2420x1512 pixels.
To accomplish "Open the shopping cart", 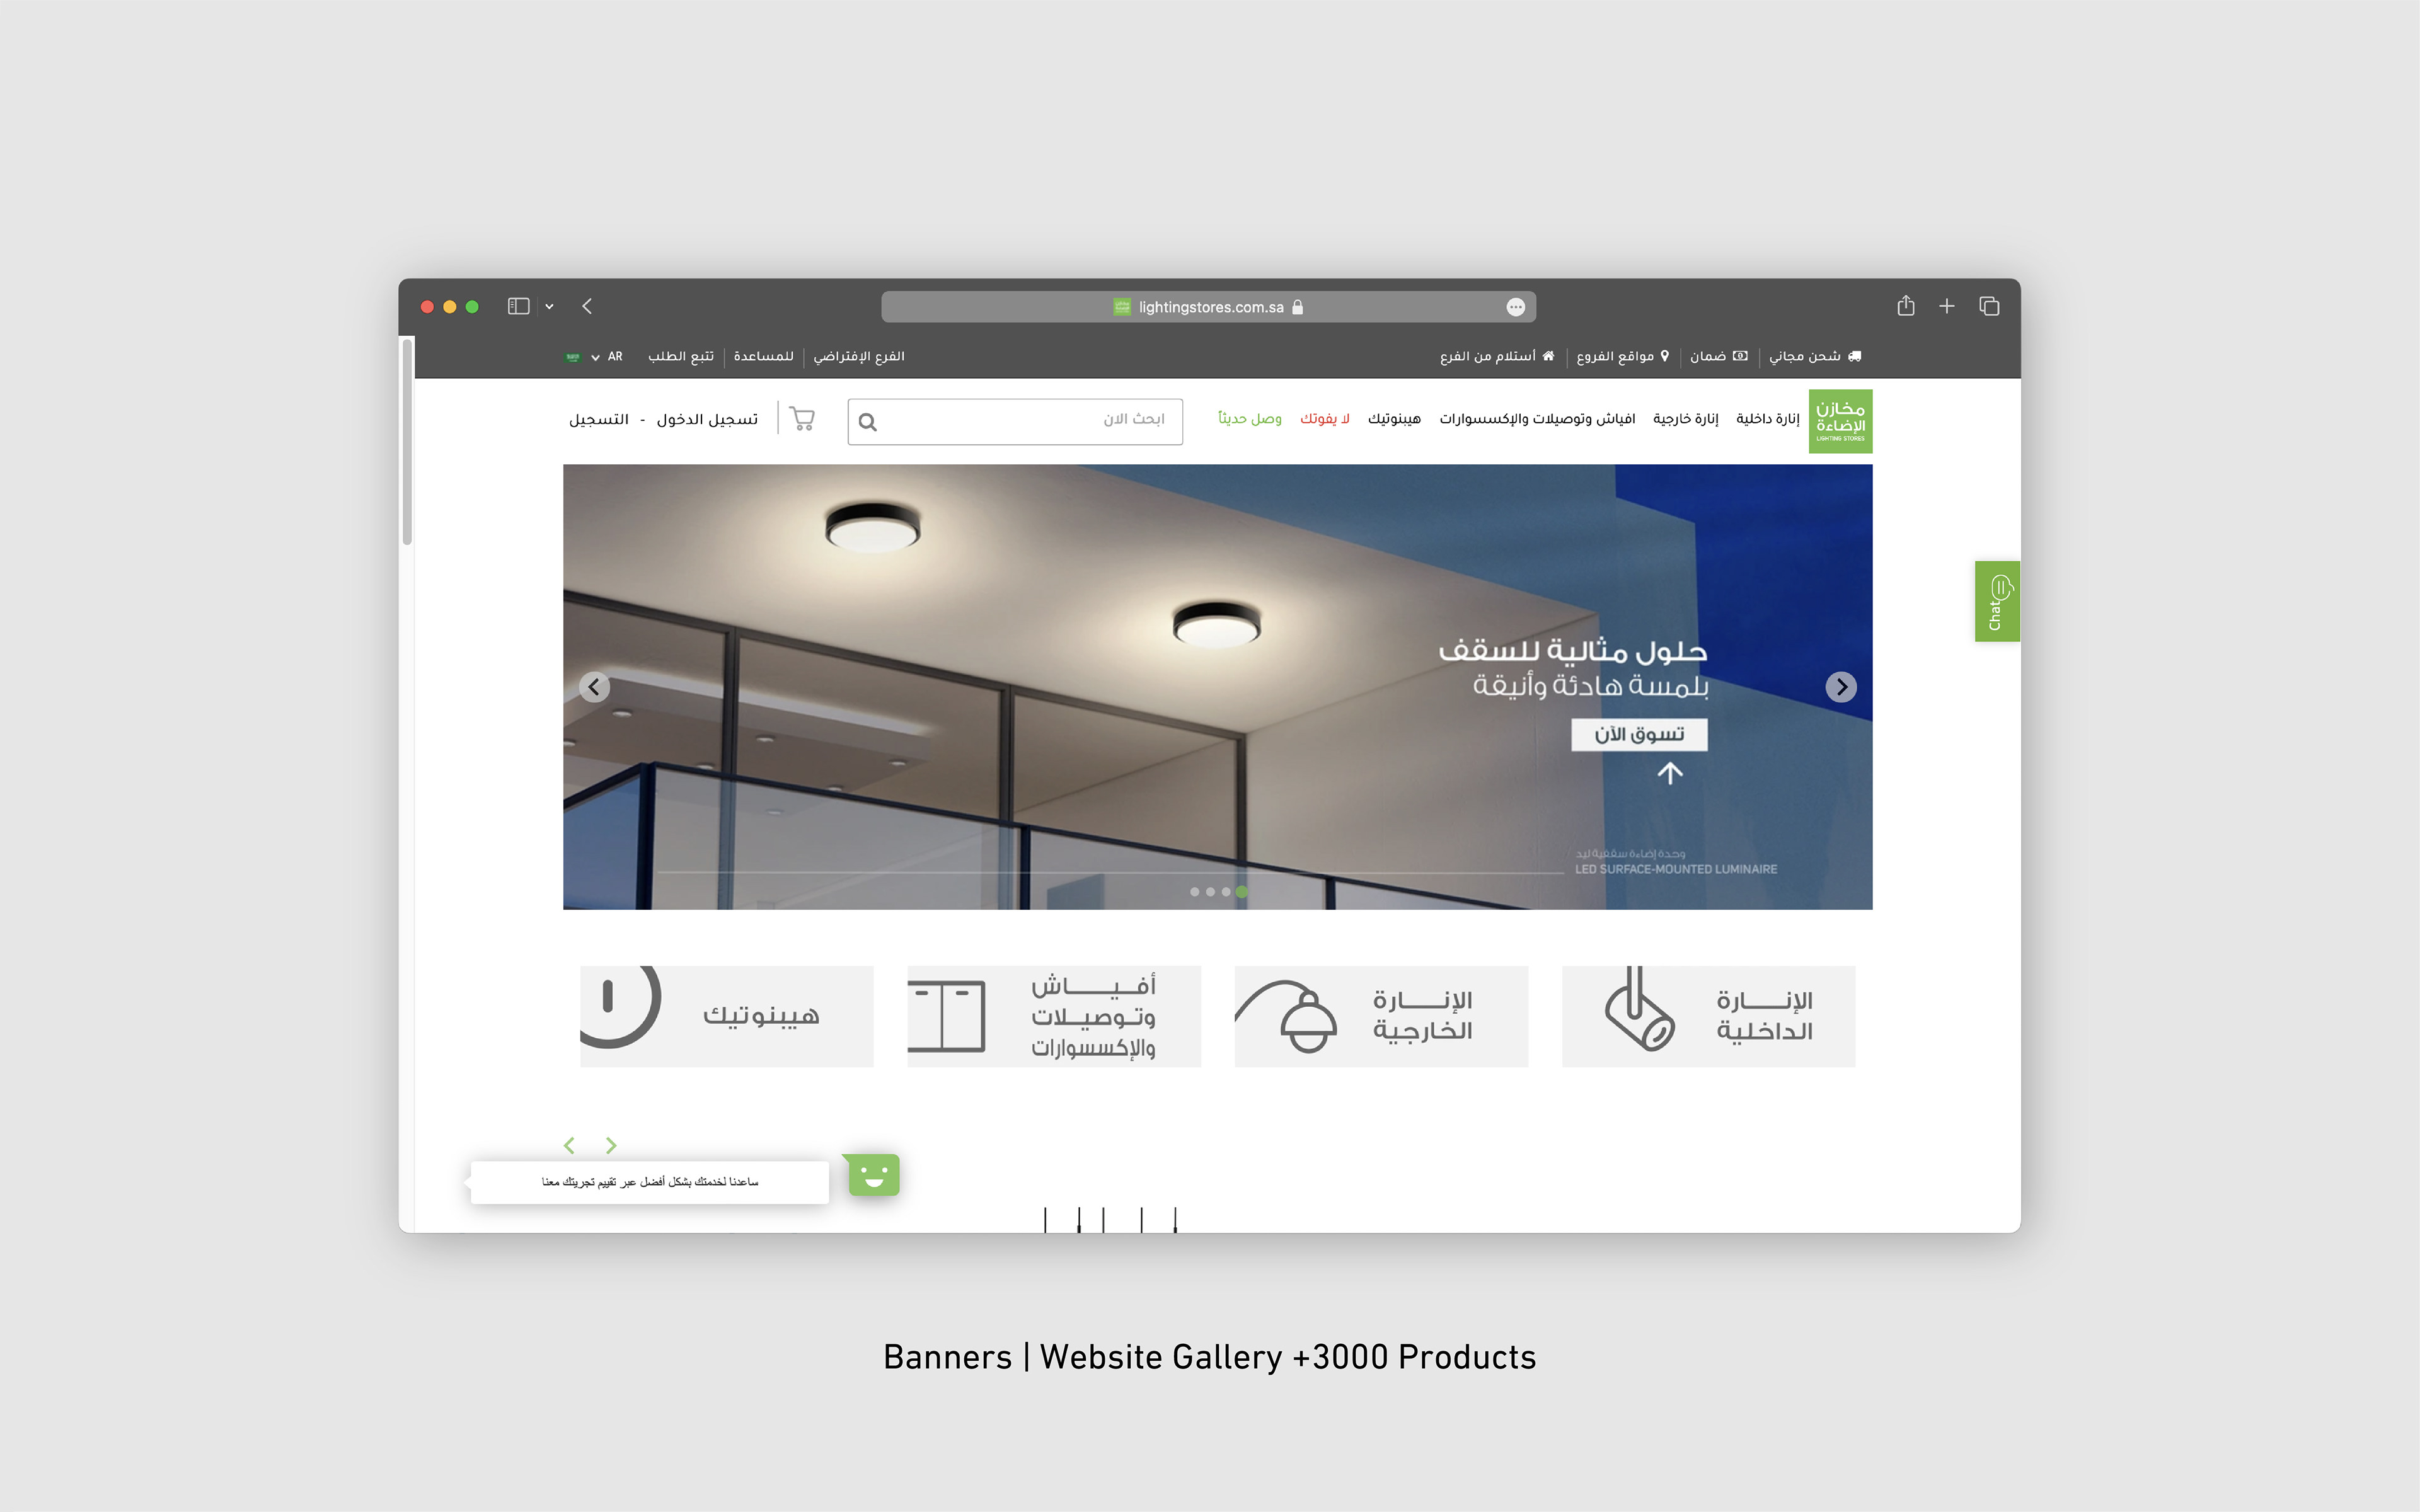I will [x=803, y=418].
